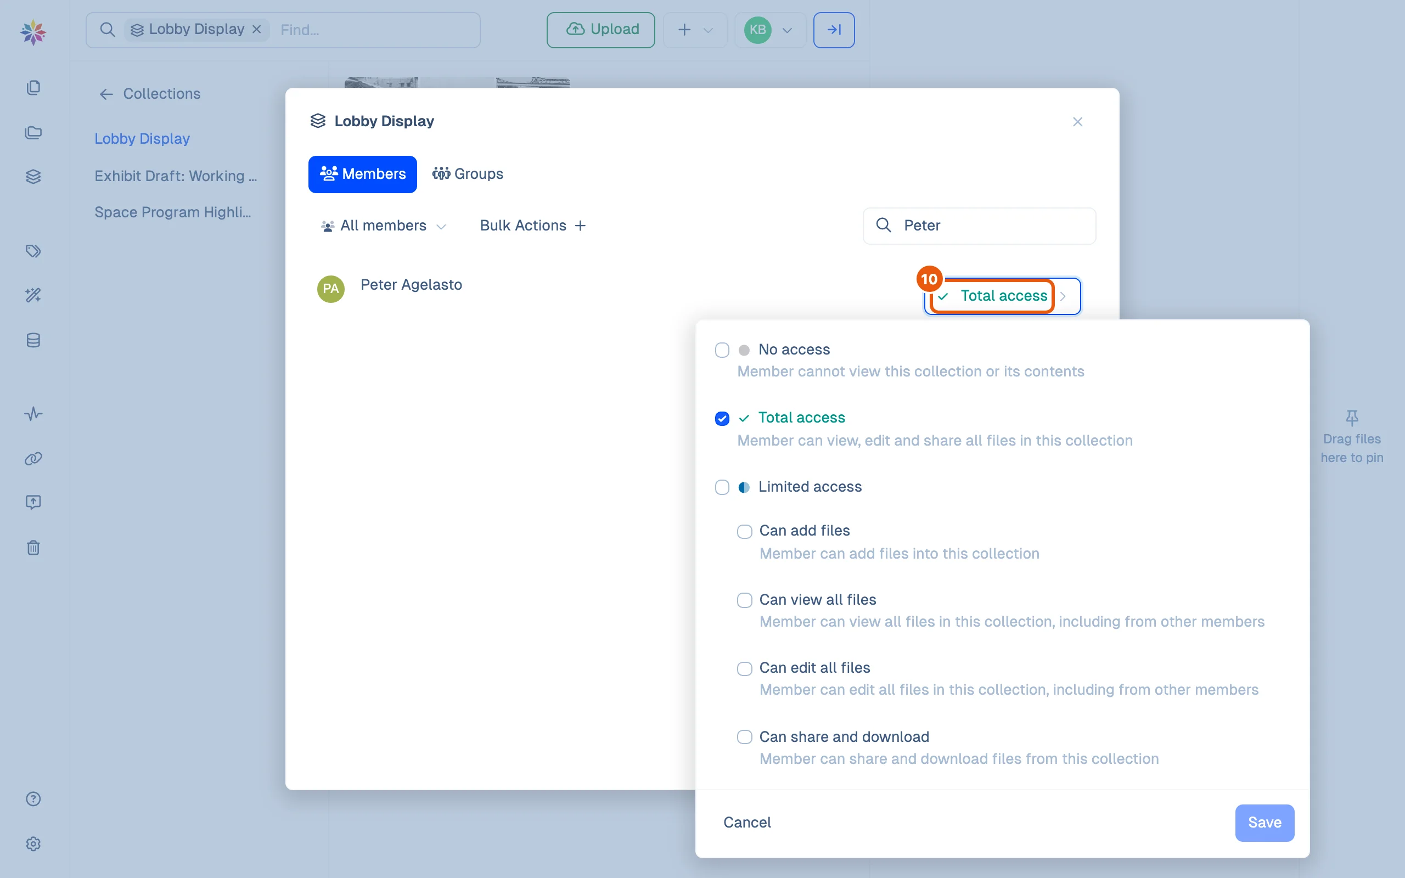
Task: Collapse the right panel with arrow icon
Action: click(x=834, y=30)
